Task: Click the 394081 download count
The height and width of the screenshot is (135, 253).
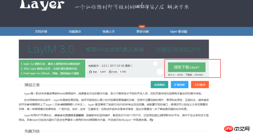Action: pos(199,75)
